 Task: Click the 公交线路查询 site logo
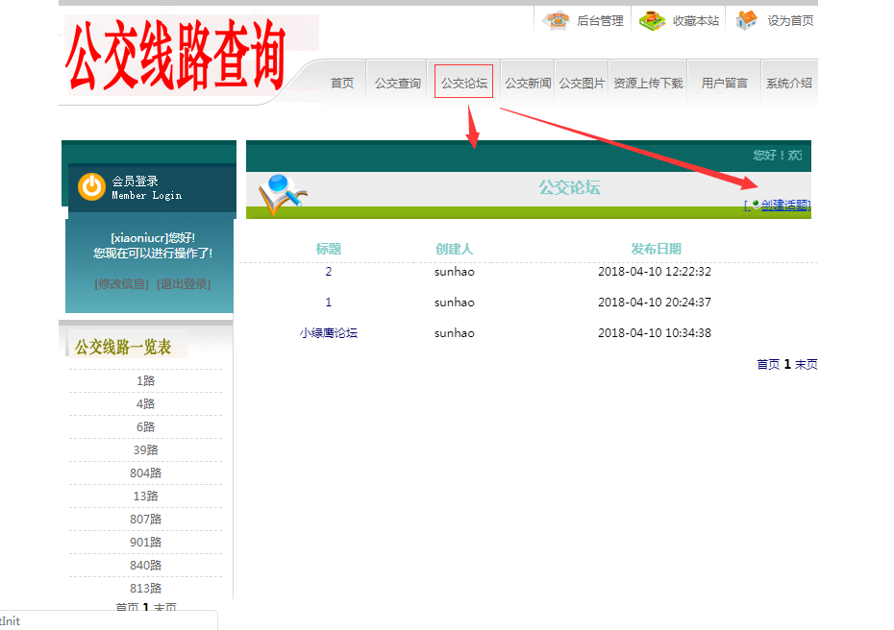176,55
